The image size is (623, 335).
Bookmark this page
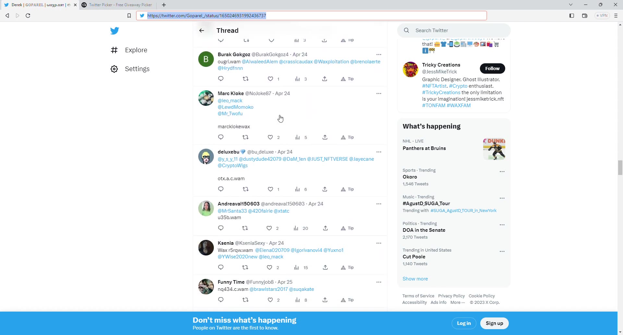click(129, 16)
